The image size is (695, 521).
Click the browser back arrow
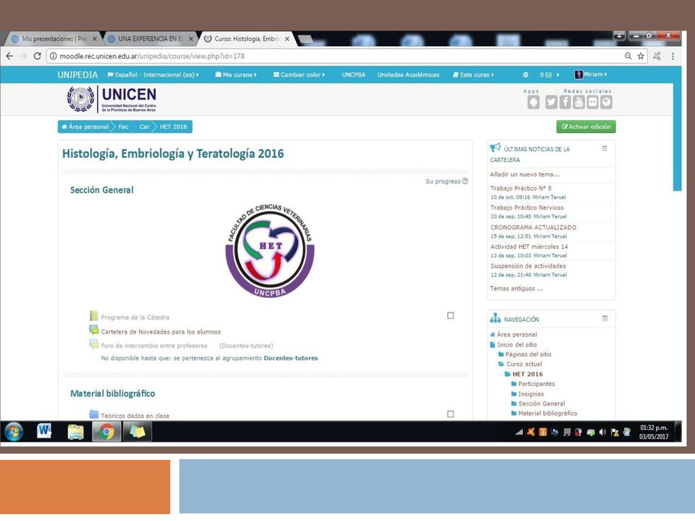point(10,56)
